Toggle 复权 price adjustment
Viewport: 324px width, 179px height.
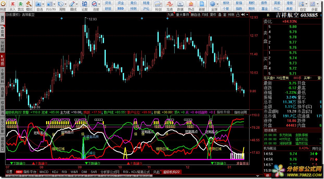(213, 15)
